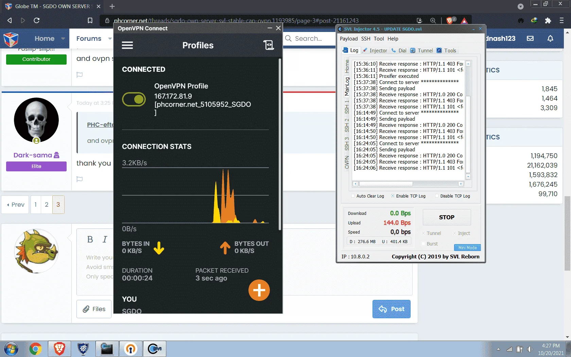
Task: Toggle italic formatting in reply editor
Action: [x=105, y=239]
